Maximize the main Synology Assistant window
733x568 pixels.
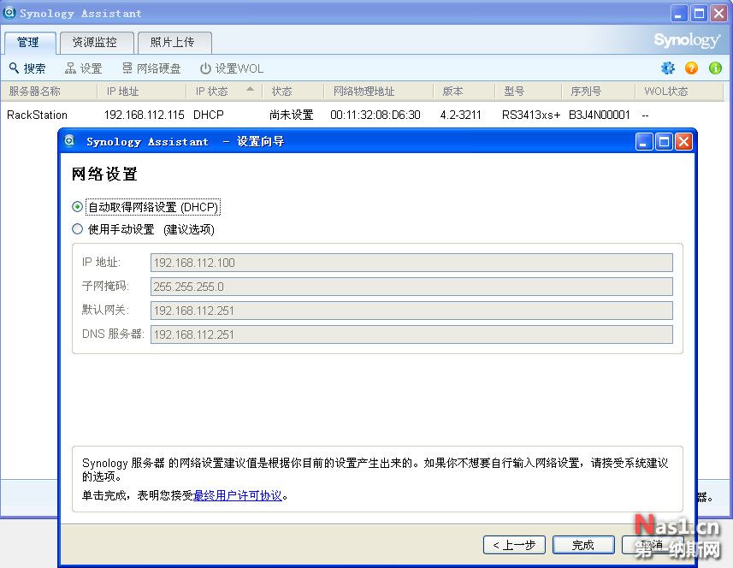click(x=699, y=13)
